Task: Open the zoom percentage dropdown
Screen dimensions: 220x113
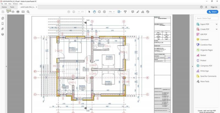Action: [111, 12]
